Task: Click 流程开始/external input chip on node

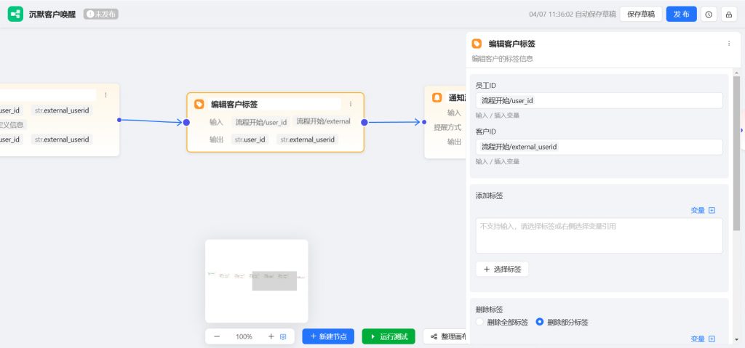Action: point(324,121)
